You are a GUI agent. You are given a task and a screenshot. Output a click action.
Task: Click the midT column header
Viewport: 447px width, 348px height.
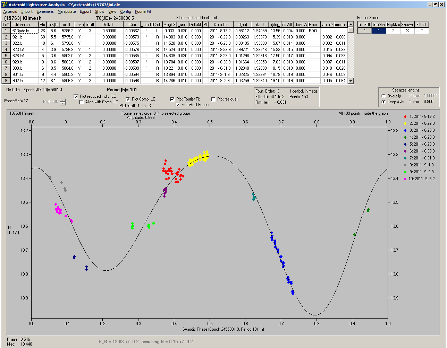(x=67, y=25)
